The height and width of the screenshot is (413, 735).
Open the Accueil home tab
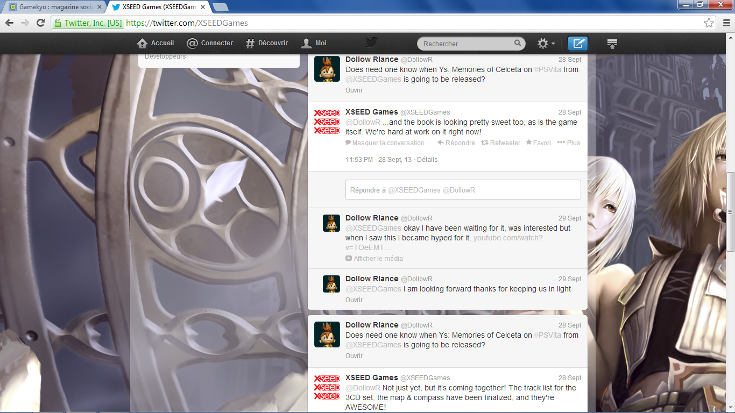[156, 43]
